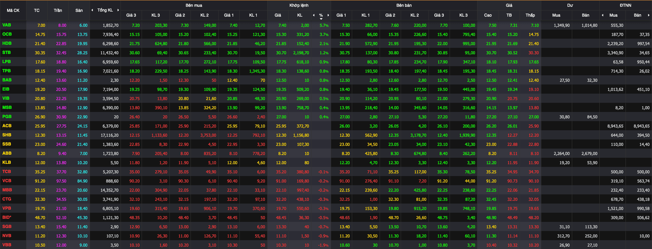
Task: Click the VBB change value -1.9%
Action: pos(323,245)
